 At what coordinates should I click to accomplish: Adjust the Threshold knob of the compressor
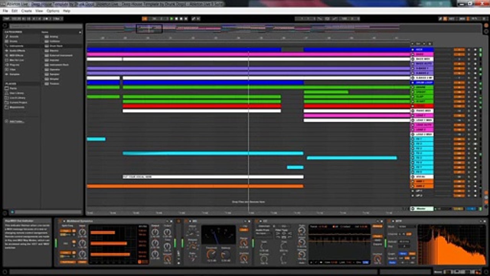pyautogui.click(x=211, y=253)
